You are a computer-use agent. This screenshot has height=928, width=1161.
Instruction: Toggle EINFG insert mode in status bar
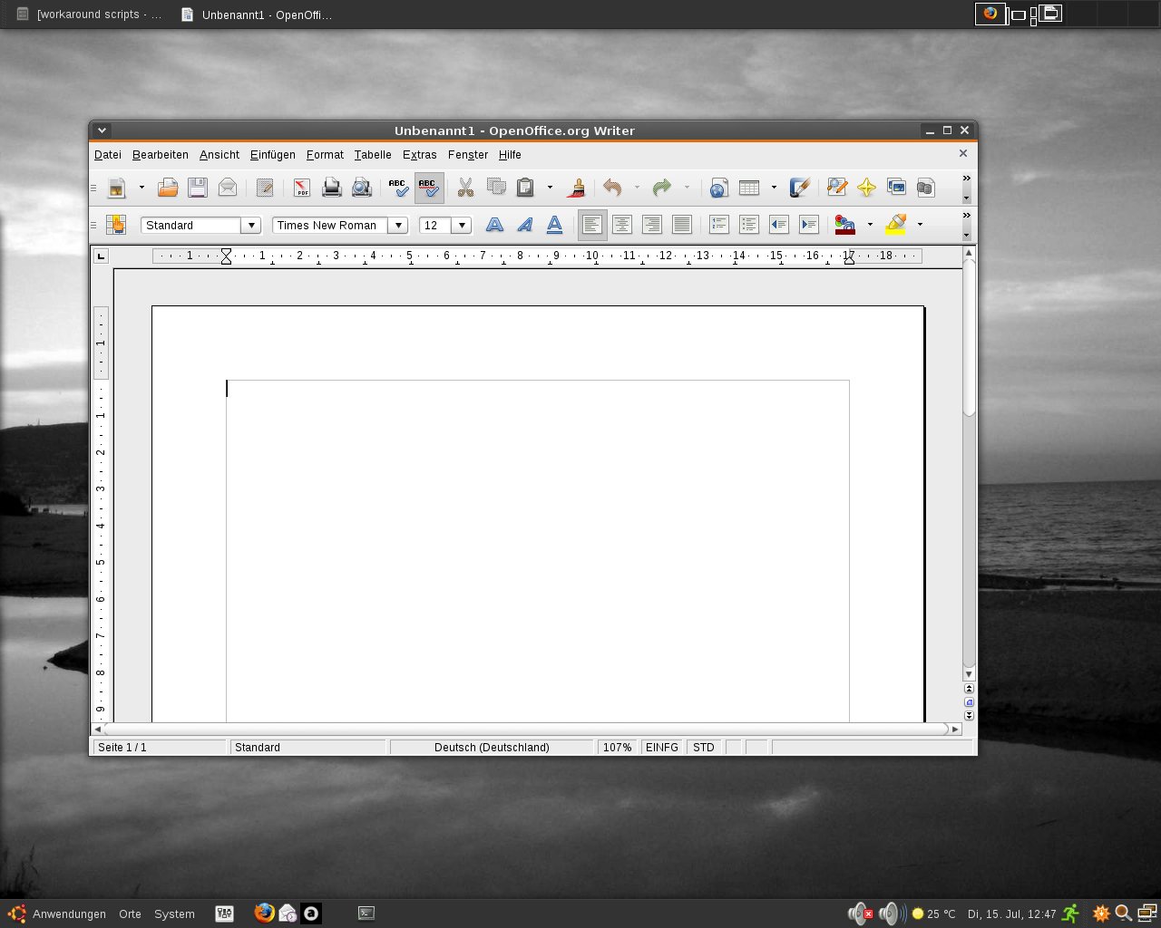point(662,748)
